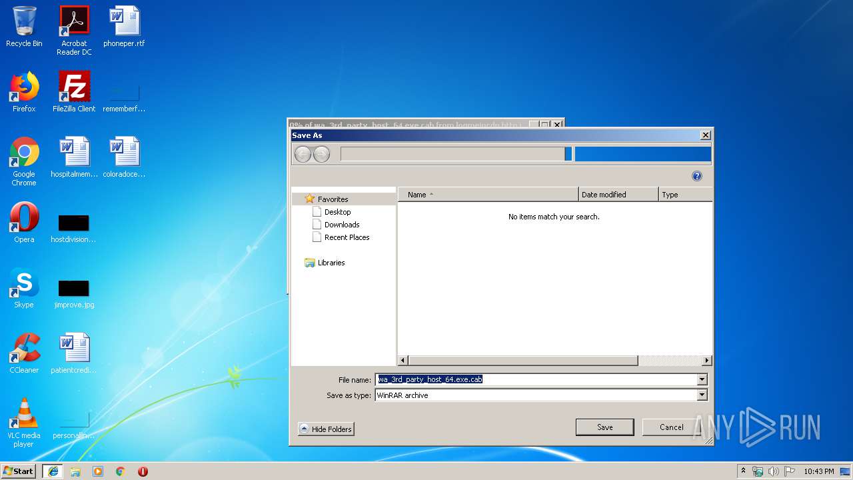This screenshot has width=853, height=480.
Task: Launch Opera browser desktop shortcut
Action: [24, 223]
